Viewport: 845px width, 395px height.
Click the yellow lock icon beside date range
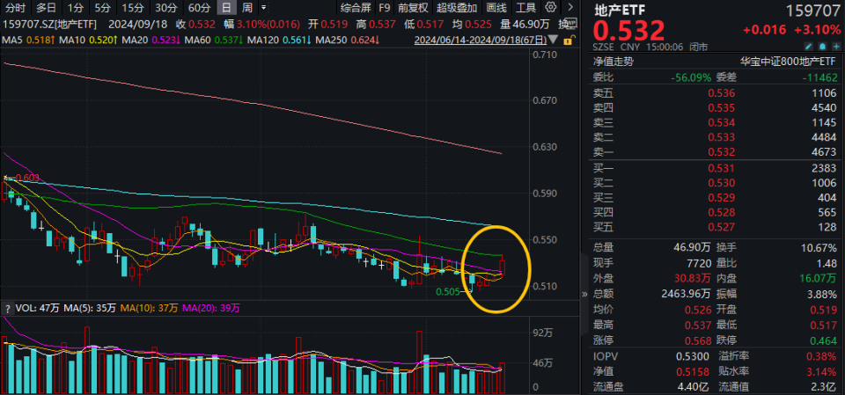[567, 40]
